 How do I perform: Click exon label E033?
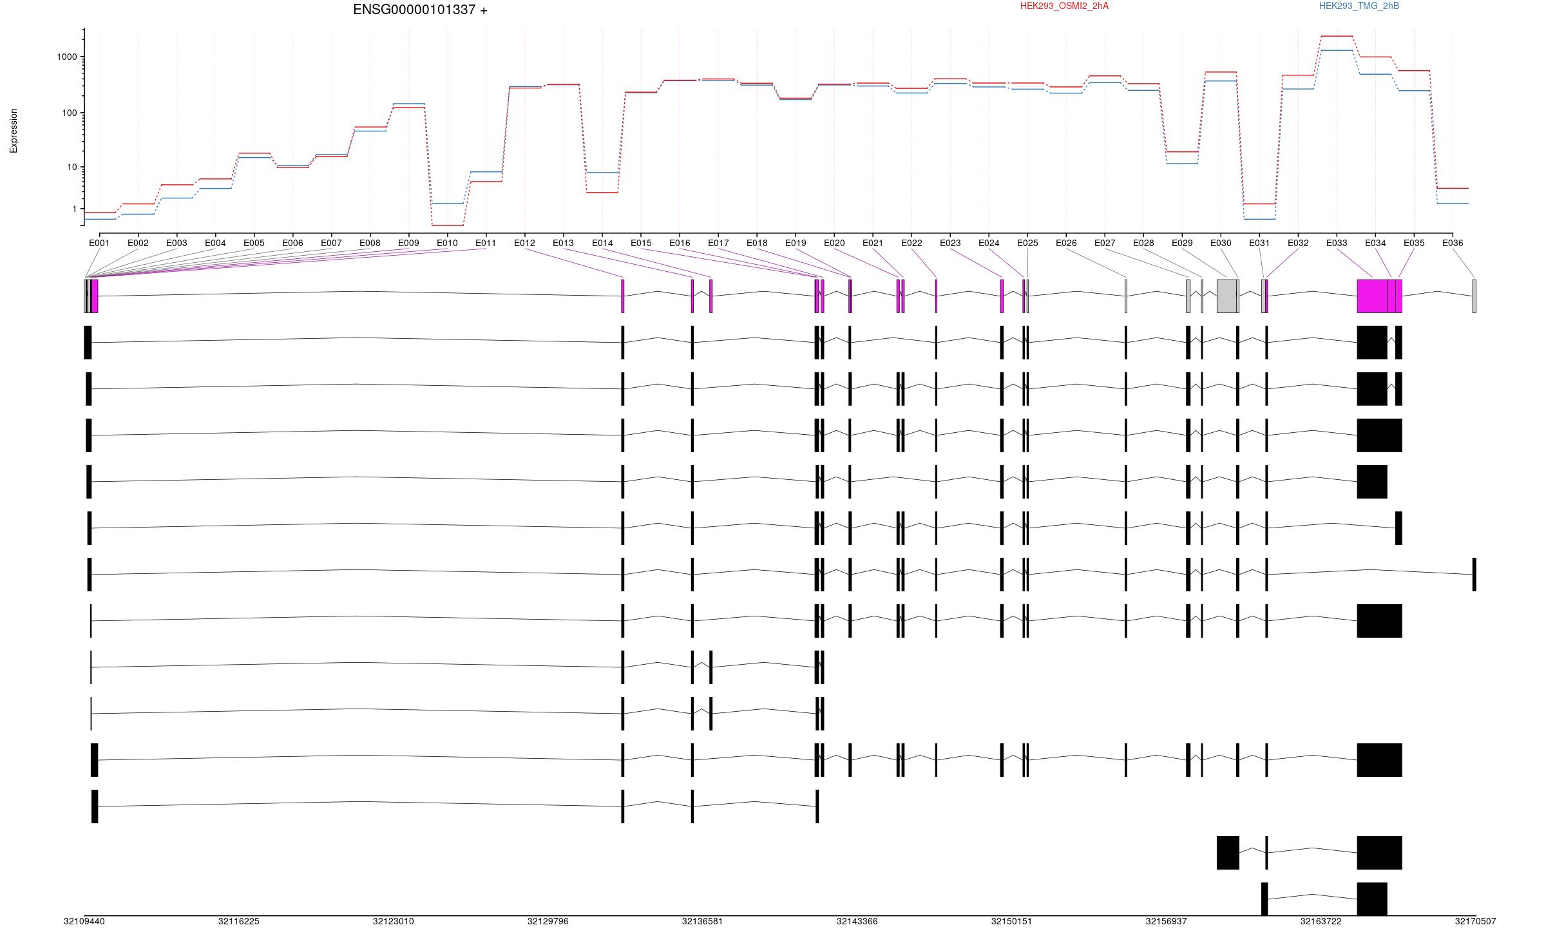click(x=1337, y=243)
